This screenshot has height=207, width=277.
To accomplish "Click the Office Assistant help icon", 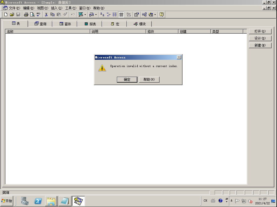I will click(x=161, y=15).
